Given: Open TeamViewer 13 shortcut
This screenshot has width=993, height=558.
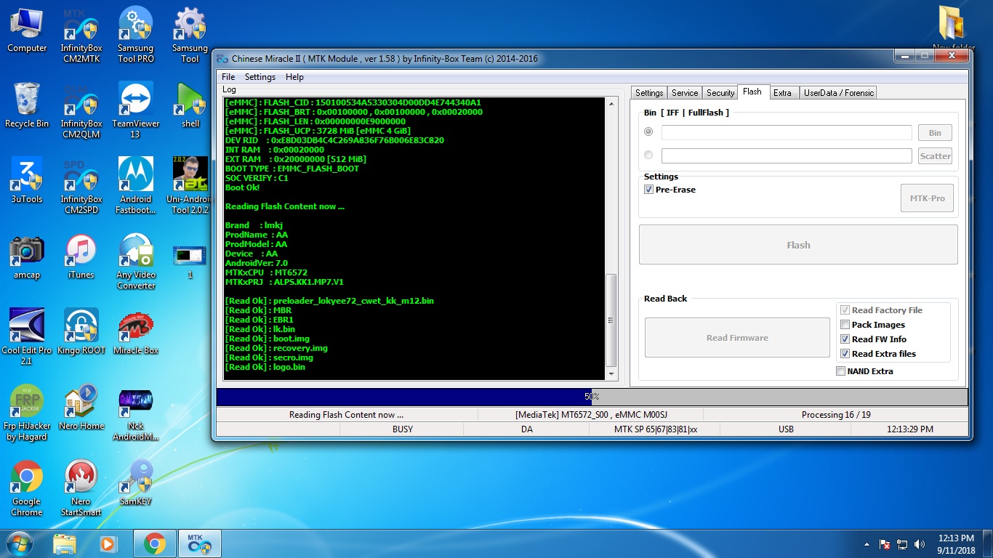Looking at the screenshot, I should [136, 110].
